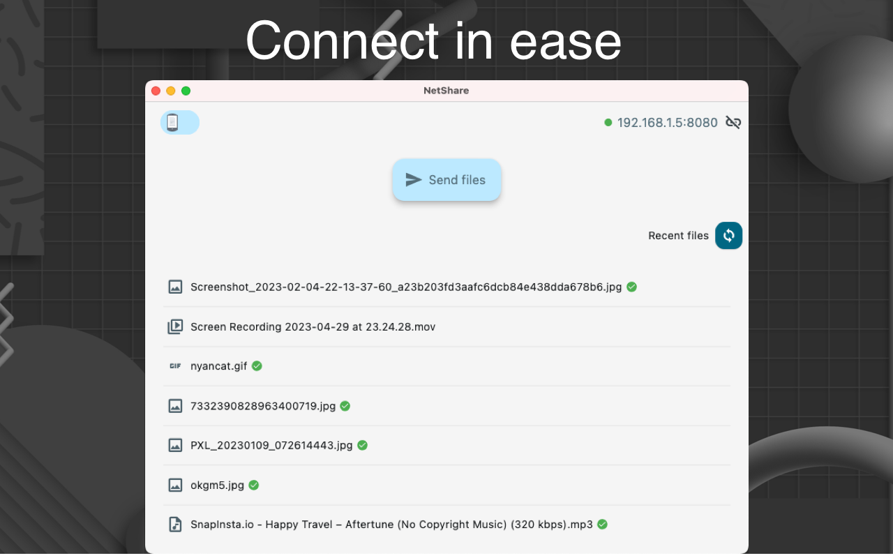
Task: Select the SnapInsta.io Happy Travel mp3 file name
Action: pyautogui.click(x=391, y=525)
